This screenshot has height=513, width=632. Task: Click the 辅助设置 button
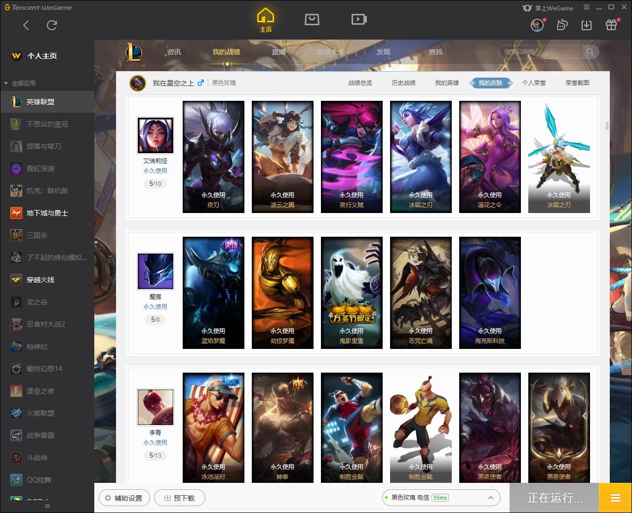click(x=123, y=498)
